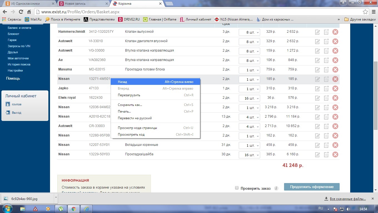The image size is (378, 213).
Task: Open quantity dropdown for Nissan 13229-50Y03
Action: (249, 155)
